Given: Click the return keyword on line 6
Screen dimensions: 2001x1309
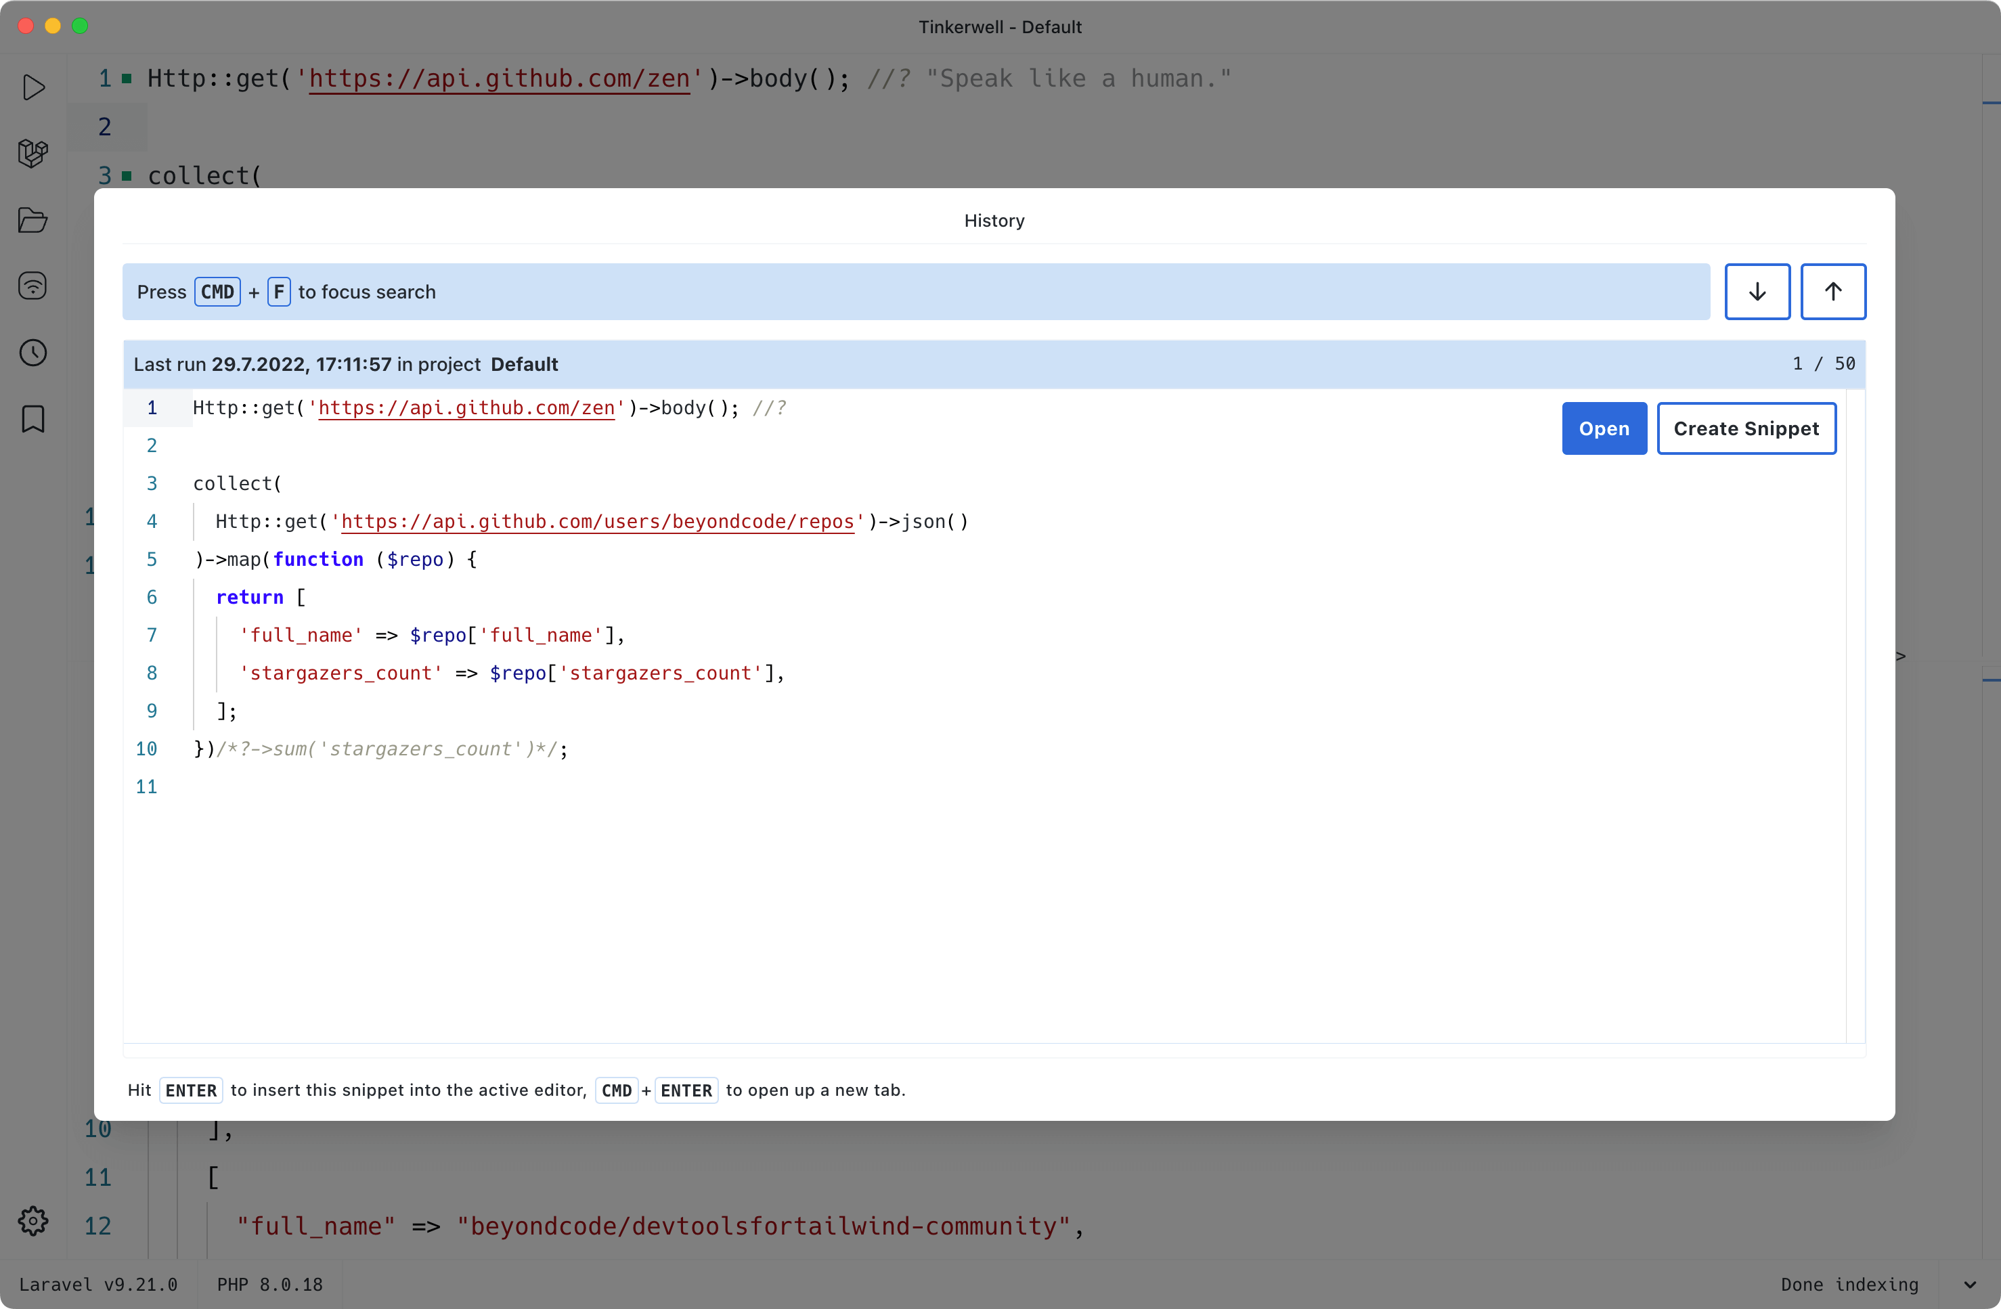Looking at the screenshot, I should tap(250, 597).
